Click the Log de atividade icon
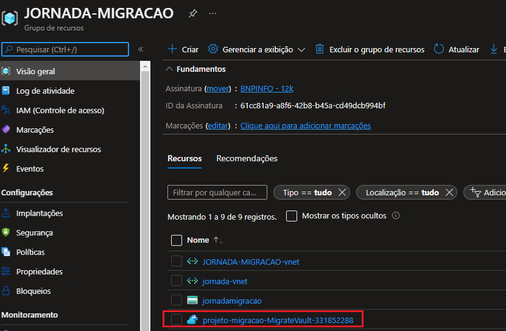 pos(6,91)
